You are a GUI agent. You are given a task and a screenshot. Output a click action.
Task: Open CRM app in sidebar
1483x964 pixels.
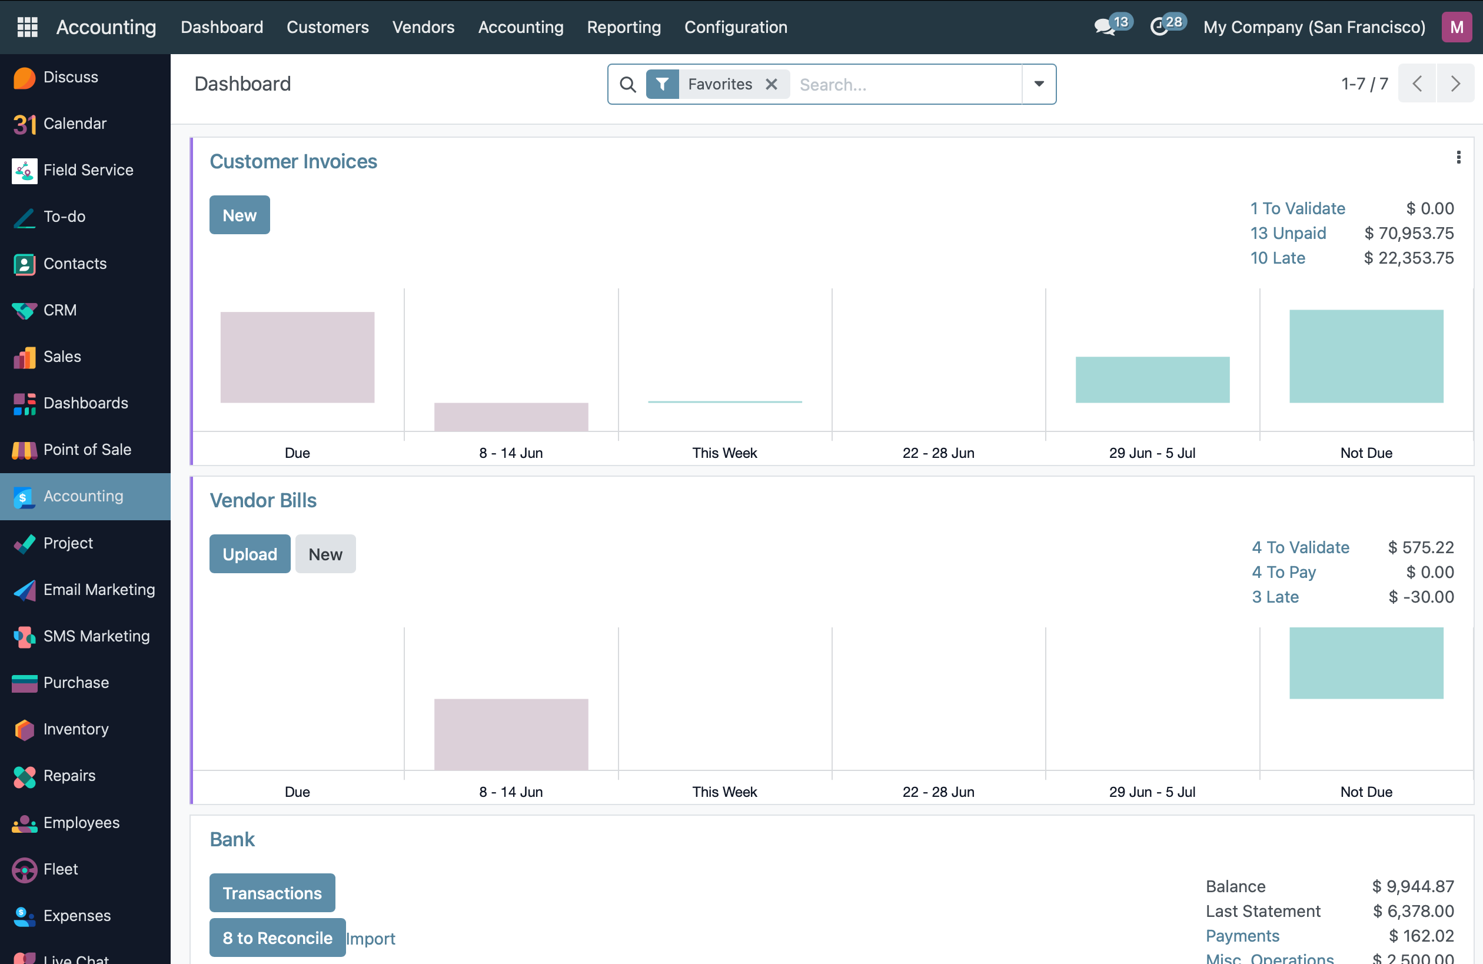pos(59,310)
